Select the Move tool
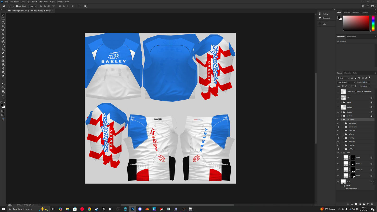 click(x=3, y=15)
